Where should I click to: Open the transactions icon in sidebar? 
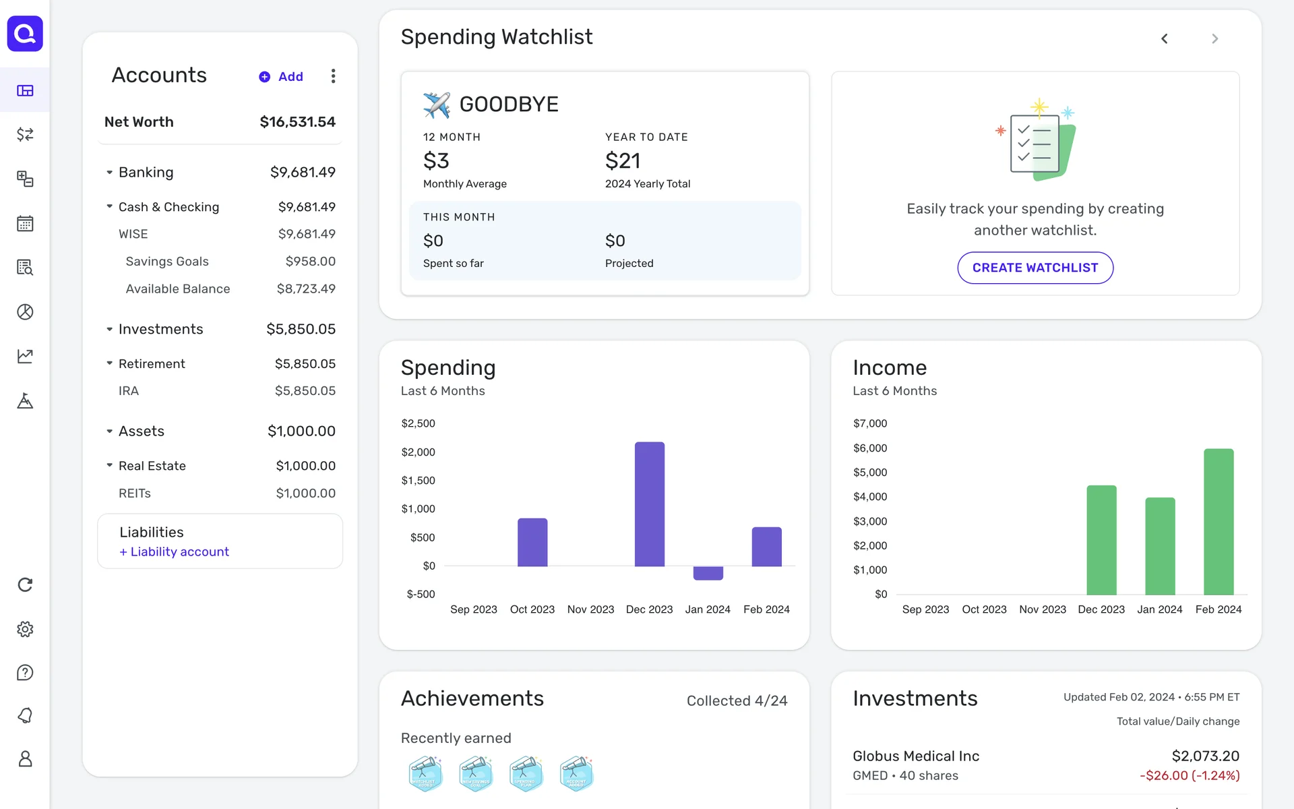pyautogui.click(x=25, y=135)
